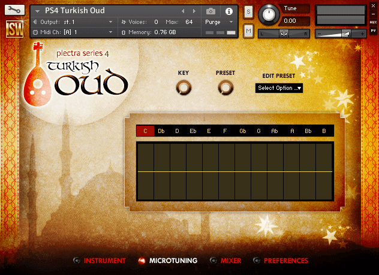Click the Memory 0.76 GB readout
The height and width of the screenshot is (275, 379).
(x=166, y=32)
